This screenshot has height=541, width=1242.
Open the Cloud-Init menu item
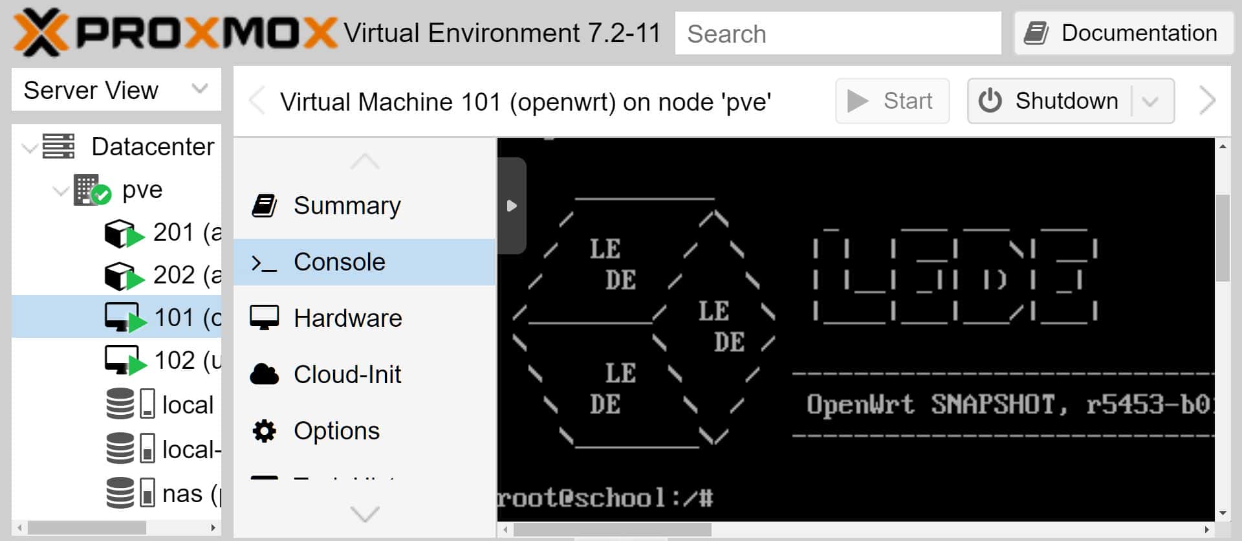pos(347,375)
